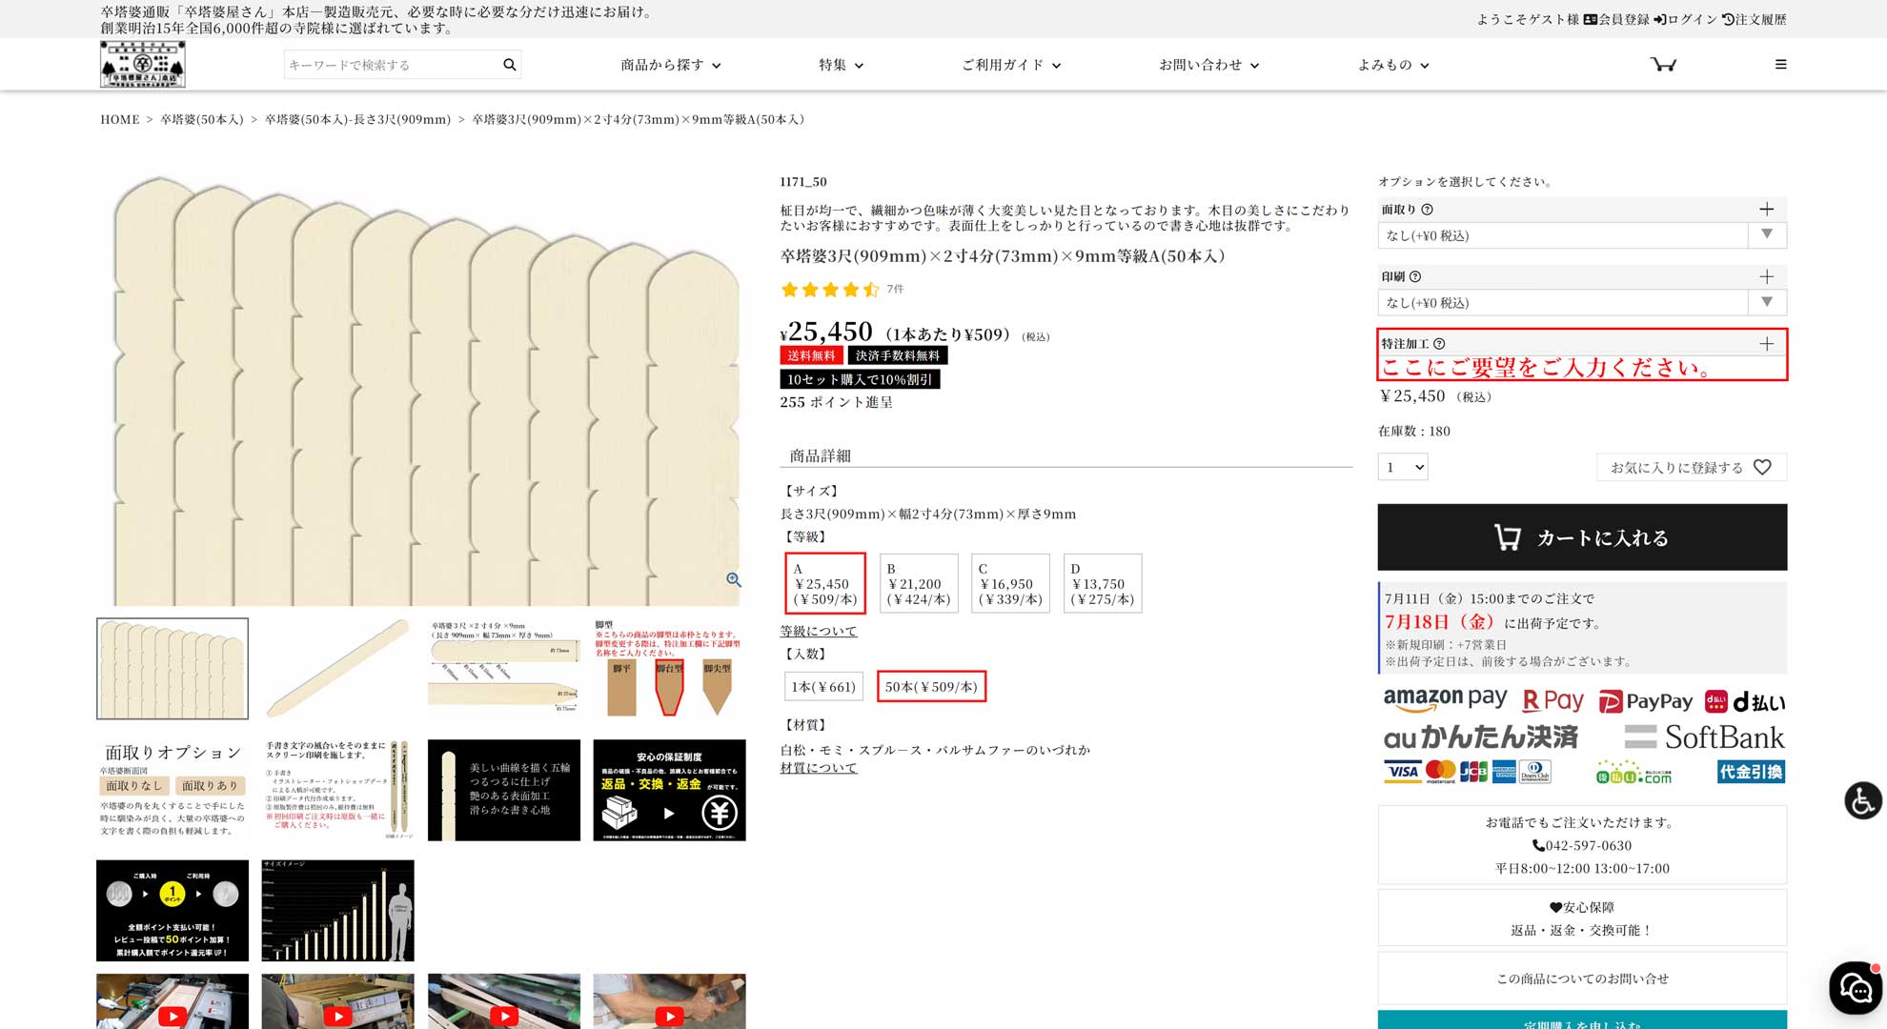Click the image zoom magnifier on the product photo
This screenshot has height=1029, width=1887.
[x=734, y=579]
